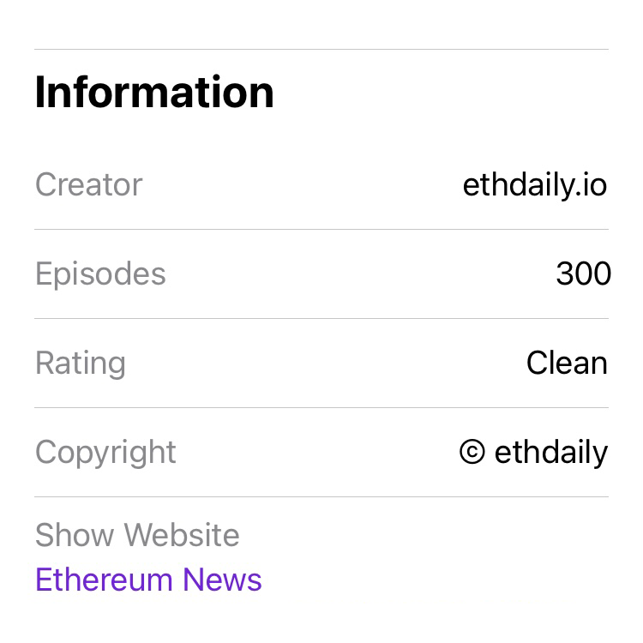Select the ethdaily copyright holder text
This screenshot has width=643, height=643.
coord(551,453)
